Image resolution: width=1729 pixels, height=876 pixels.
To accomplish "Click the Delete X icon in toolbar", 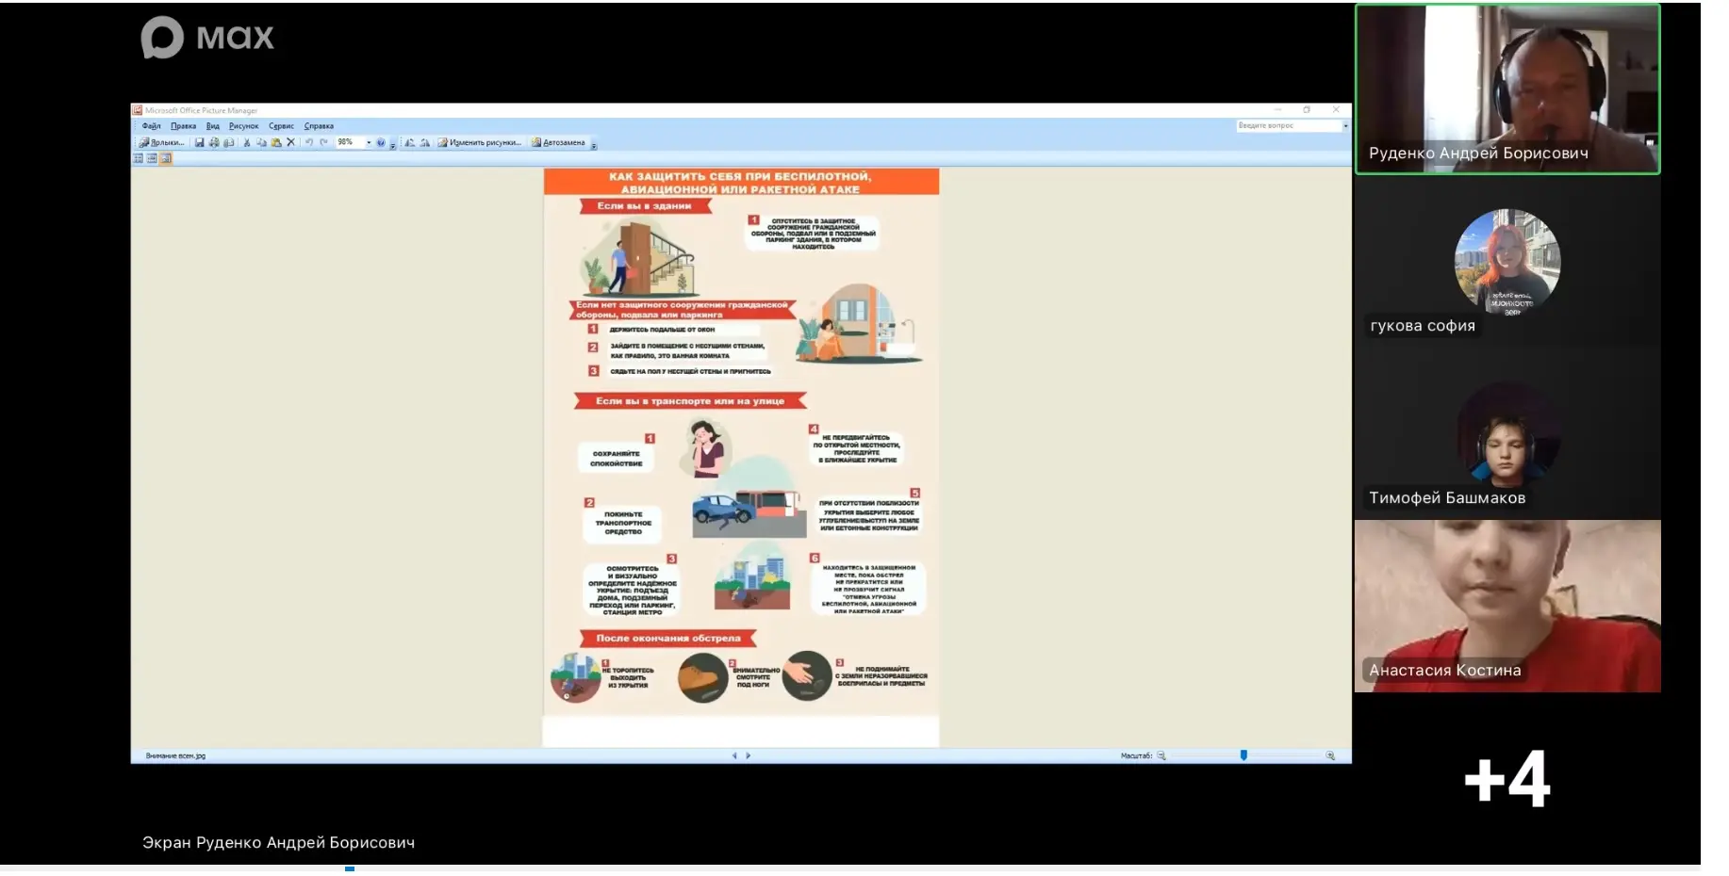I will pos(290,142).
